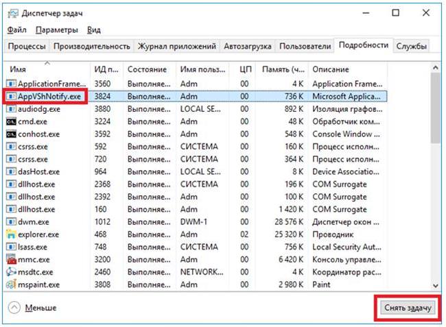This screenshot has height=327, width=446.
Task: Click the Local Security Aut... description
Action: pyautogui.click(x=347, y=247)
